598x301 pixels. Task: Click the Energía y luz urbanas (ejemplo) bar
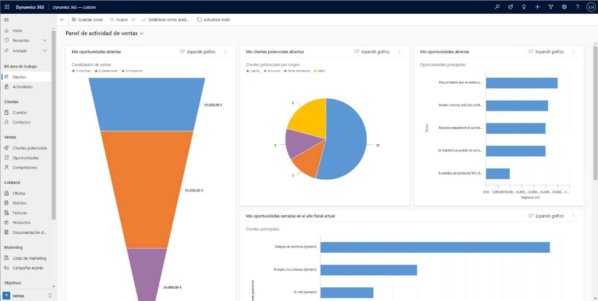coord(369,270)
